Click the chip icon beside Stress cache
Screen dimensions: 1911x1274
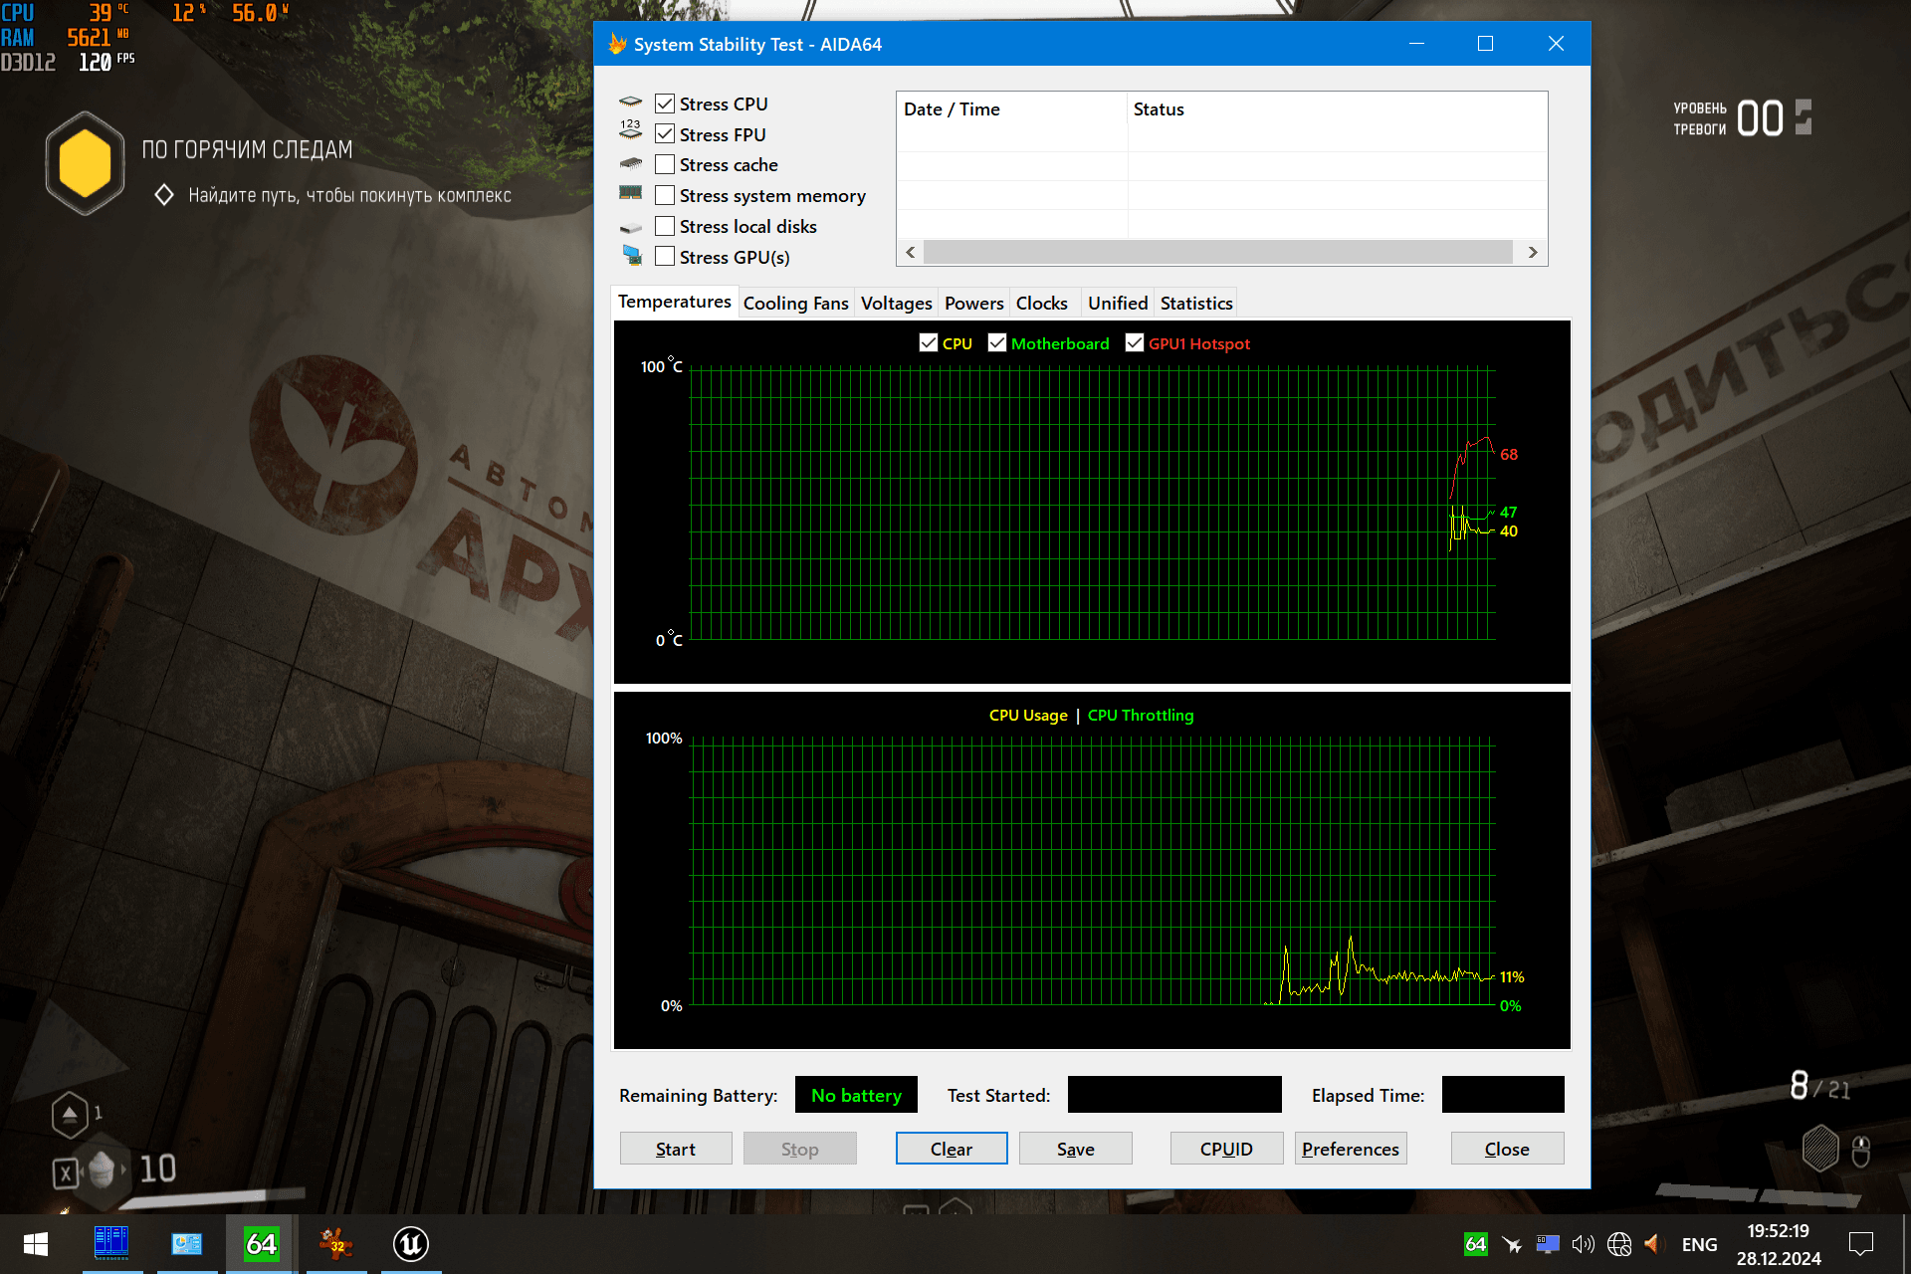[631, 164]
